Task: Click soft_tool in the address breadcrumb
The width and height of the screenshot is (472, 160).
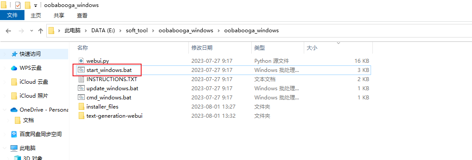Action: point(137,31)
